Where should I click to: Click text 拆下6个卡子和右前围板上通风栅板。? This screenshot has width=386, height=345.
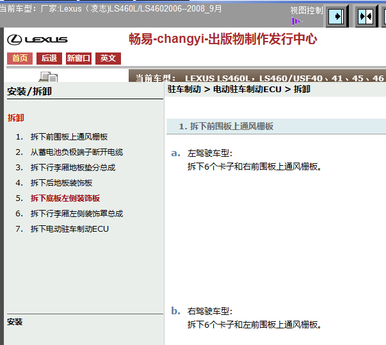(255, 166)
